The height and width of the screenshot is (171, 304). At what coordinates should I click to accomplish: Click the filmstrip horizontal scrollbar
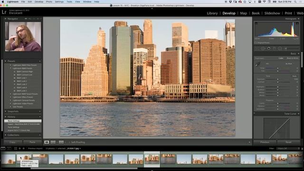coord(84,168)
